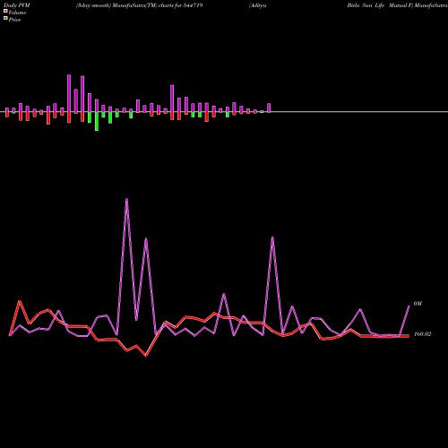Click the Price legend color swatch

(5, 19)
